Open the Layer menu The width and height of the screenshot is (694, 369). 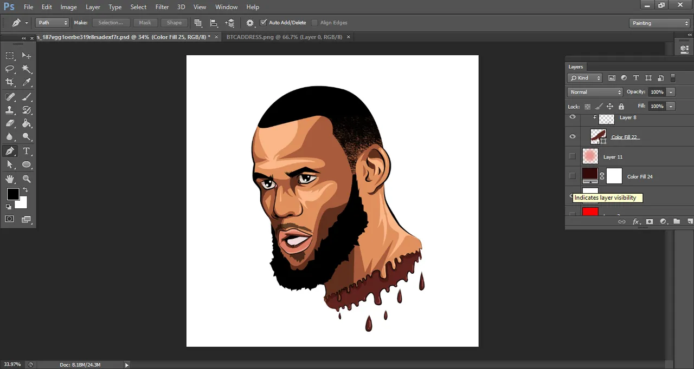[x=93, y=7]
